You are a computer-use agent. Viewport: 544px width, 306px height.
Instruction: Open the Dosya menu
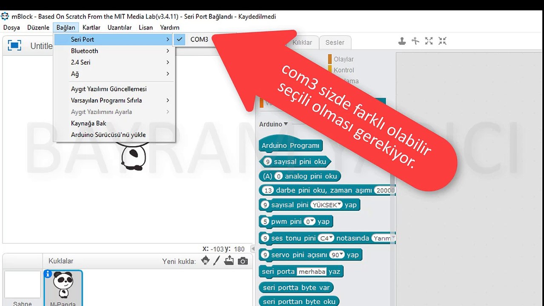(11, 27)
